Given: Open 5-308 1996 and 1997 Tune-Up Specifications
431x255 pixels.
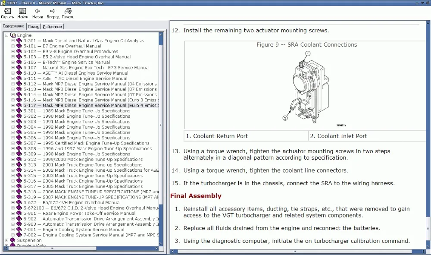Looking at the screenshot, I should 87,148.
